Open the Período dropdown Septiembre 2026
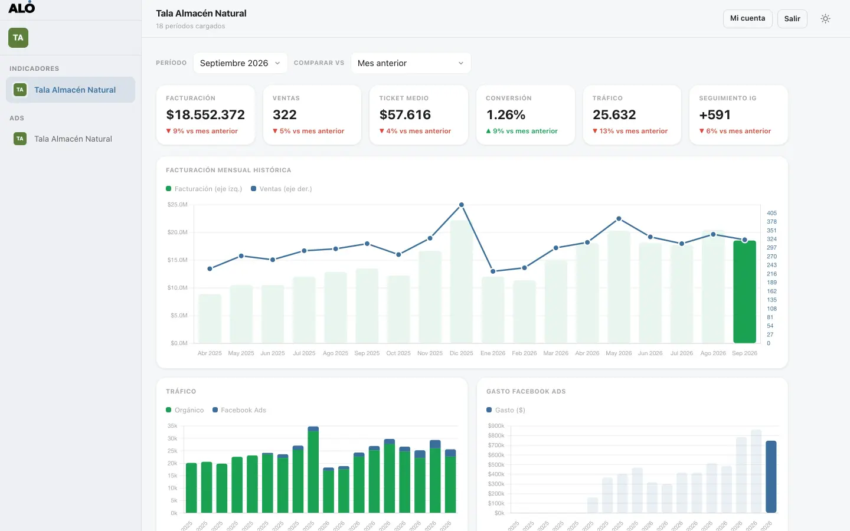The image size is (850, 531). pos(240,63)
